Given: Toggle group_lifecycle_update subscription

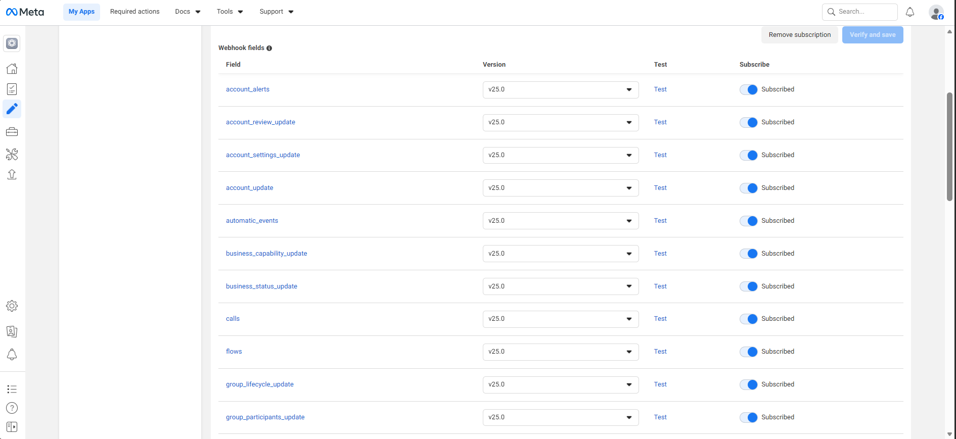Looking at the screenshot, I should tap(749, 384).
